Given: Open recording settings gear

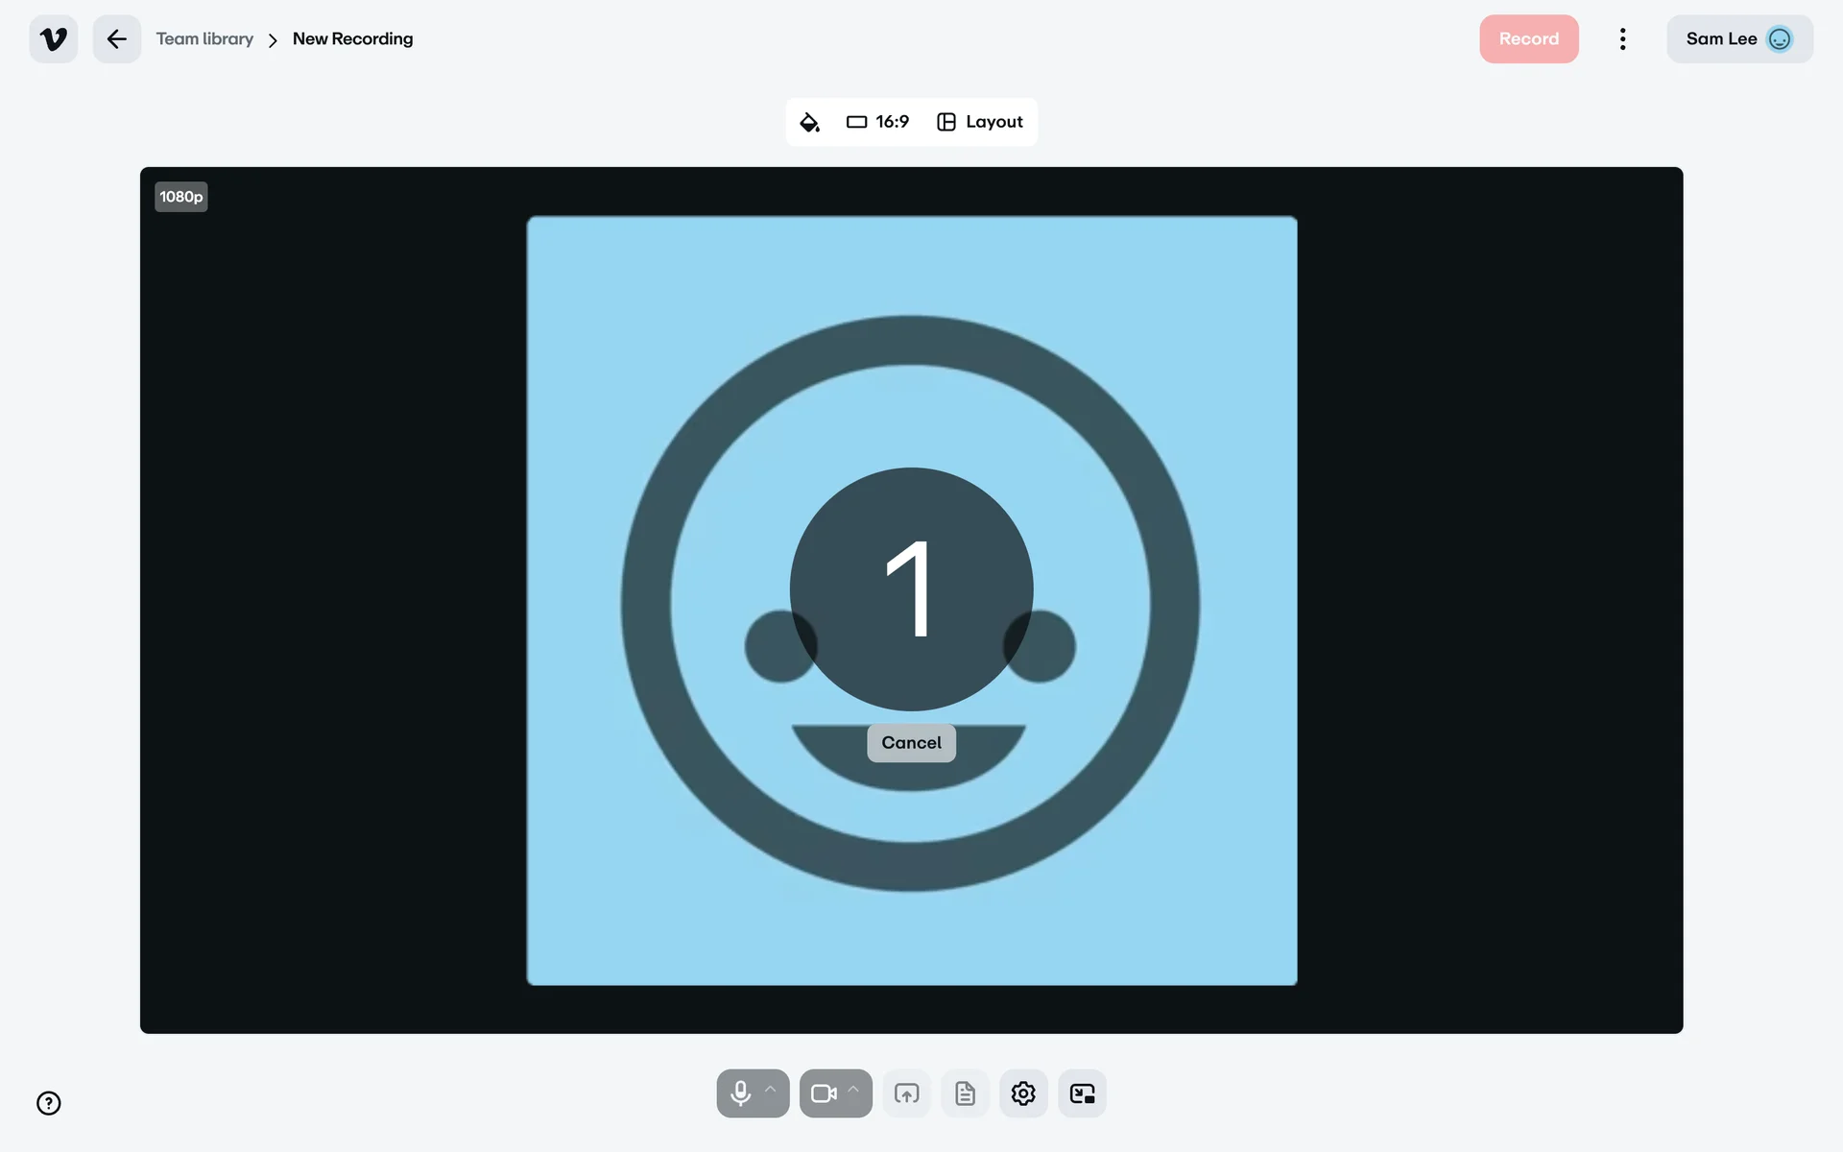Looking at the screenshot, I should coord(1023,1093).
